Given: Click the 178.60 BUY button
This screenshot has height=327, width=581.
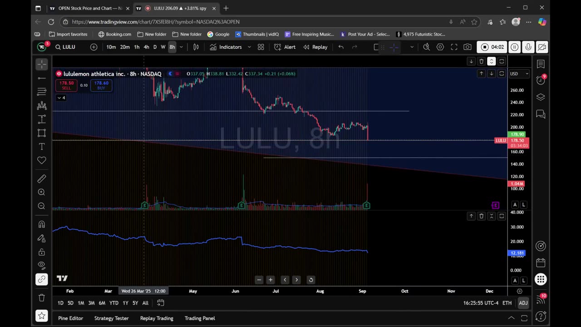Looking at the screenshot, I should (101, 85).
